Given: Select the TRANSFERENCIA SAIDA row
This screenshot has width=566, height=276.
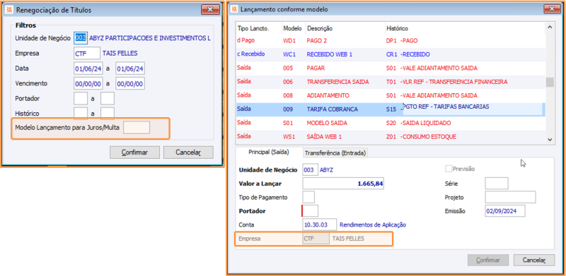Looking at the screenshot, I should tap(391, 82).
